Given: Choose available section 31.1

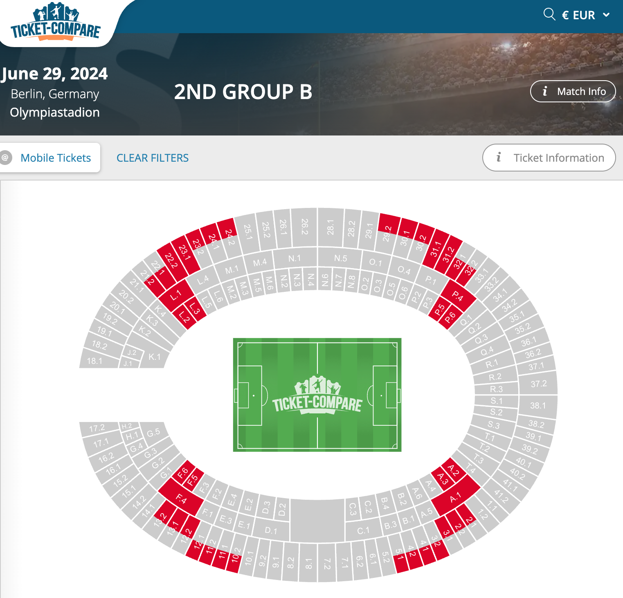Looking at the screenshot, I should pos(436,249).
